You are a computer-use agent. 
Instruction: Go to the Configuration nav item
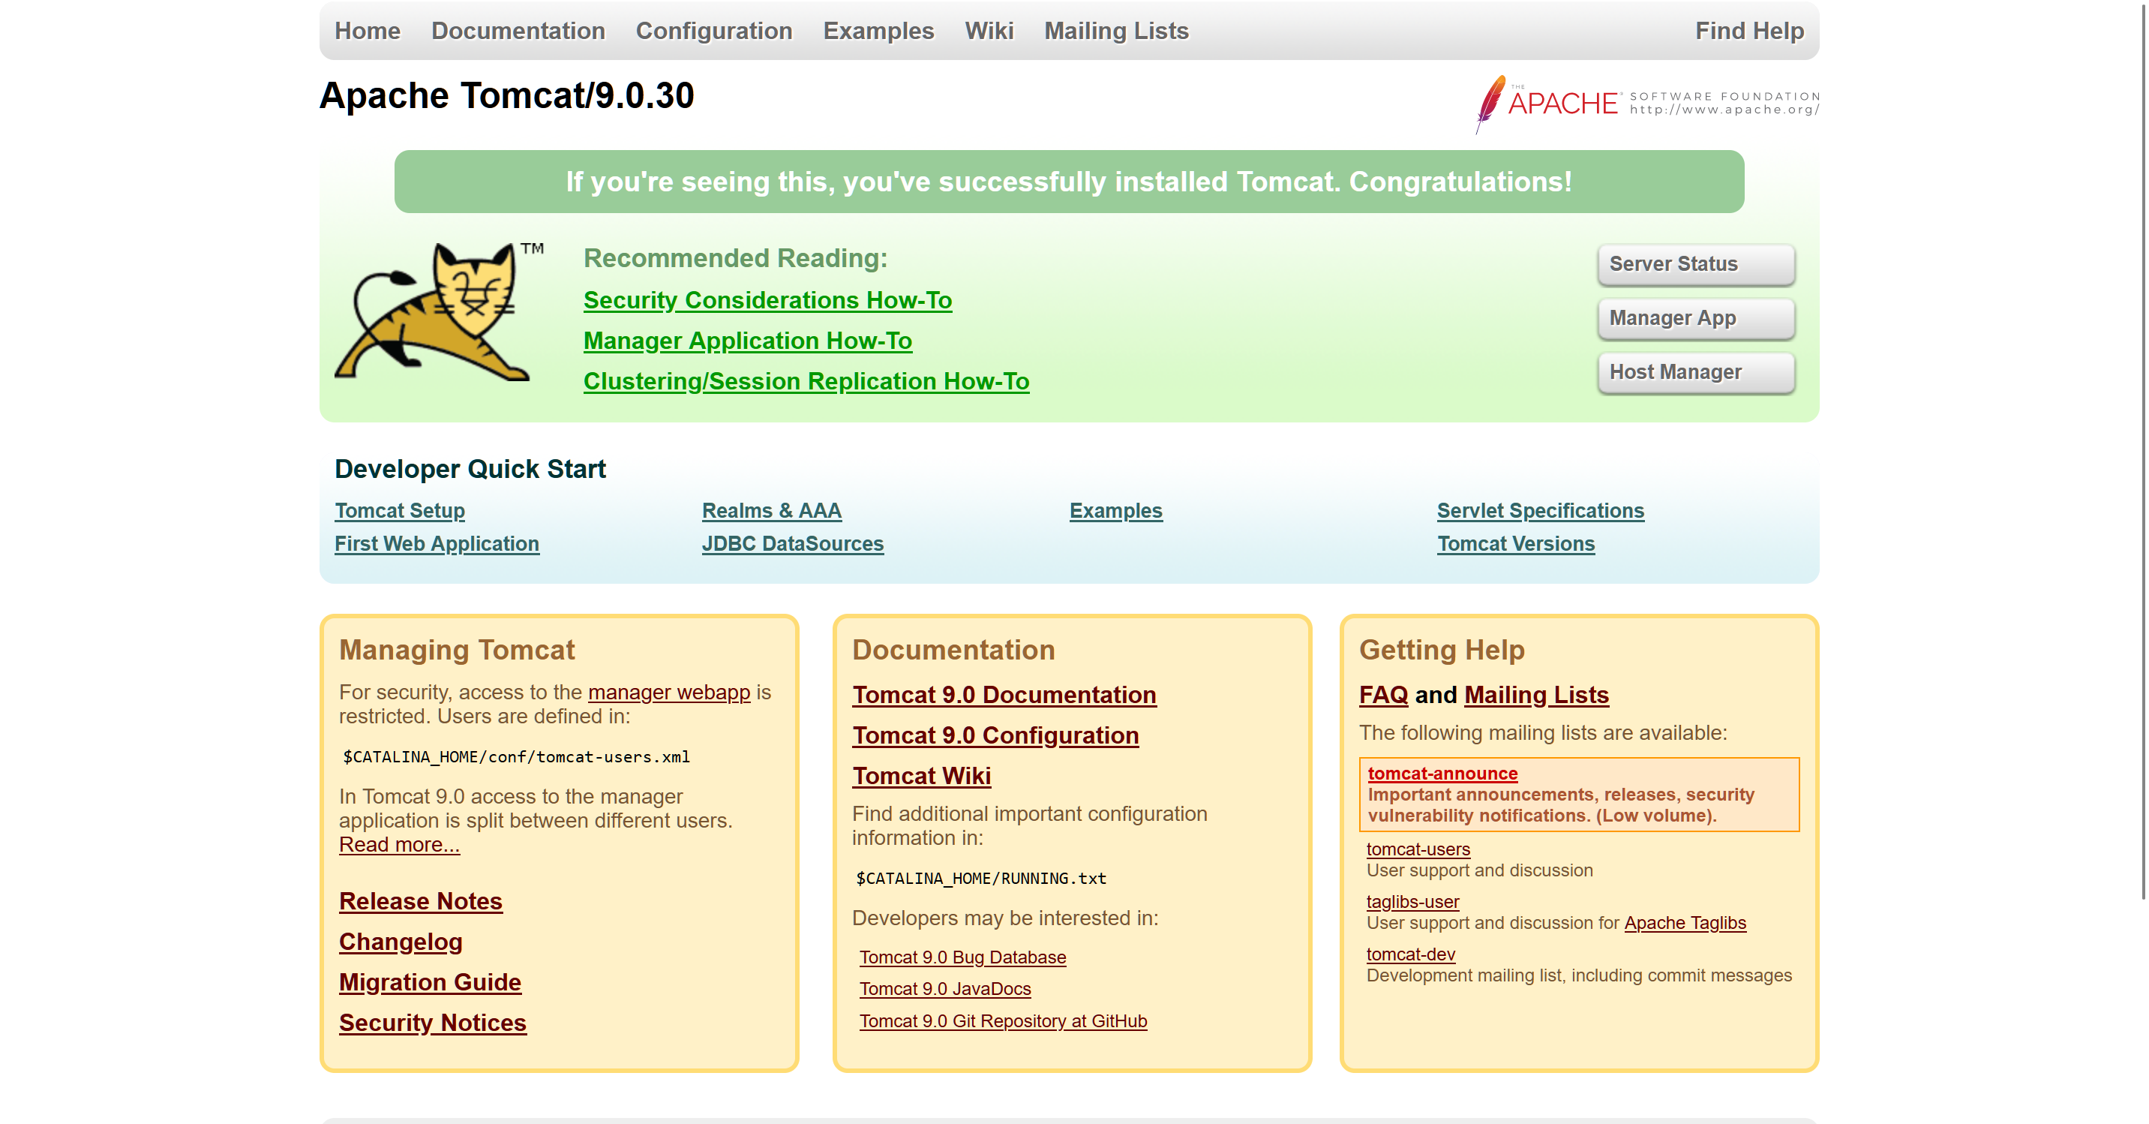tap(714, 31)
